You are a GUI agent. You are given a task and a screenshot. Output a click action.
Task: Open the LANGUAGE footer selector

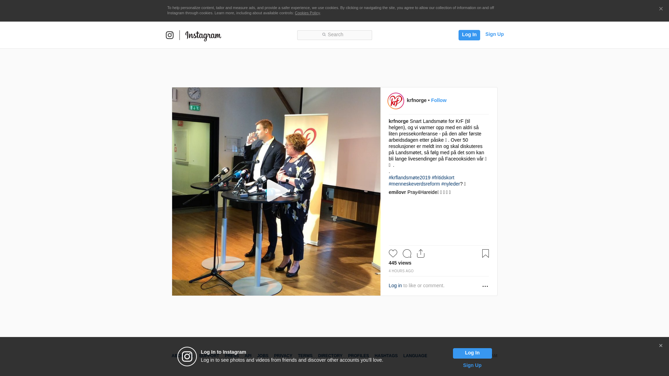(x=415, y=356)
